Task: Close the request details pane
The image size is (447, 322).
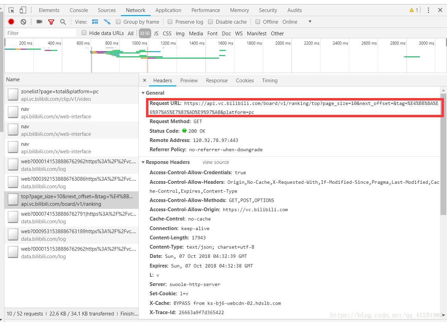Action: pyautogui.click(x=145, y=80)
